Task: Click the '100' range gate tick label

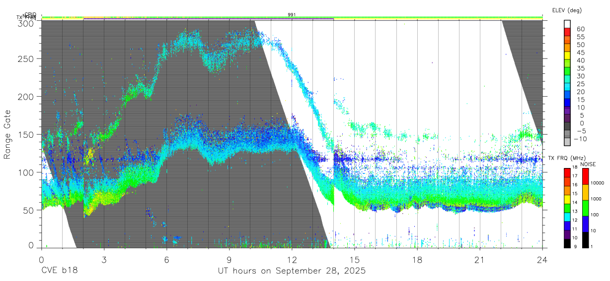Action: click(25, 172)
